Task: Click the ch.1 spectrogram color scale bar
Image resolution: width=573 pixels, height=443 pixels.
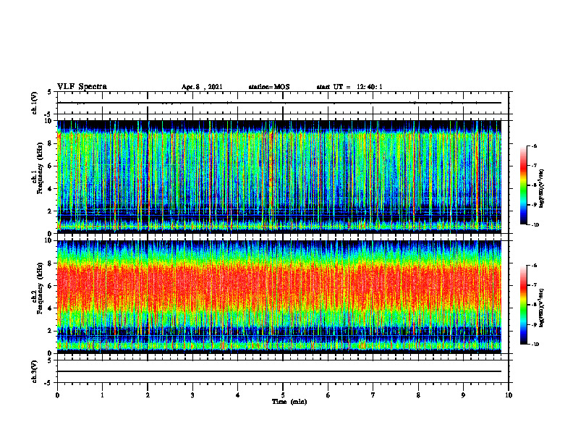Action: click(x=524, y=185)
